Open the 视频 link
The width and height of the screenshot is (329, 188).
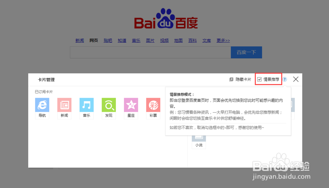pos(164,40)
